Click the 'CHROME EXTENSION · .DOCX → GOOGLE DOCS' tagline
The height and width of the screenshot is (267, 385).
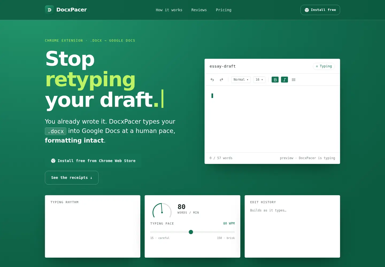[x=90, y=41]
